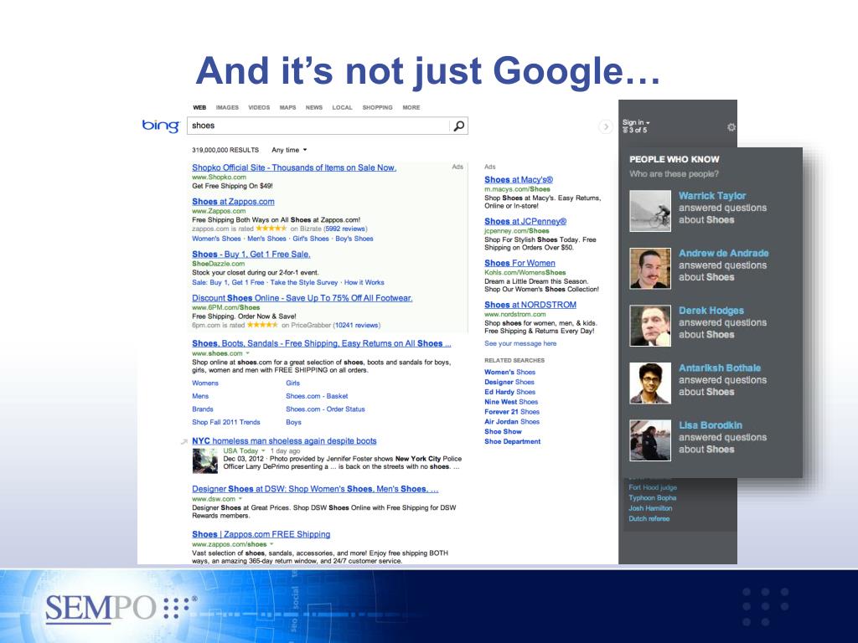The width and height of the screenshot is (858, 643).
Task: Open Shoes | Zappos.com FREE Shipping result
Action: pyautogui.click(x=261, y=534)
